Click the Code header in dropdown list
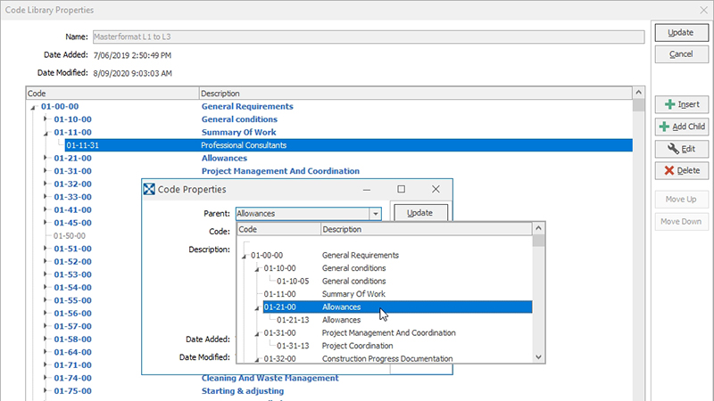The height and width of the screenshot is (401, 714). coord(278,229)
